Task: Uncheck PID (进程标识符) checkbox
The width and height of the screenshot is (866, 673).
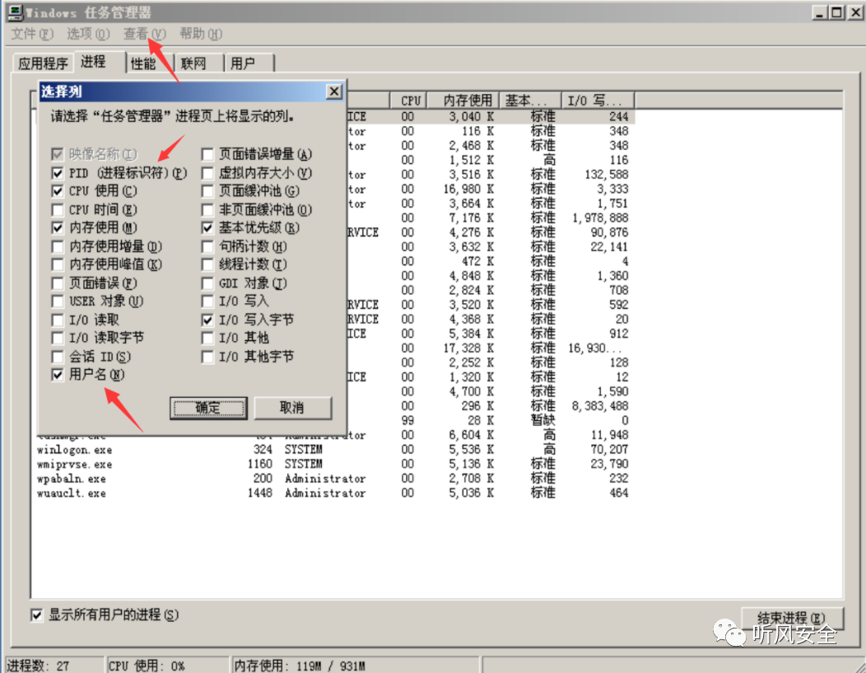Action: [58, 173]
